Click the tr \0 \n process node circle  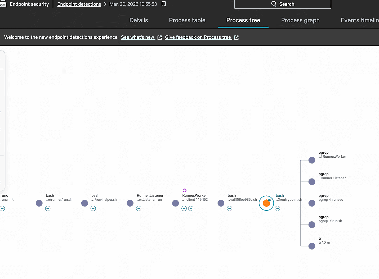(312, 246)
